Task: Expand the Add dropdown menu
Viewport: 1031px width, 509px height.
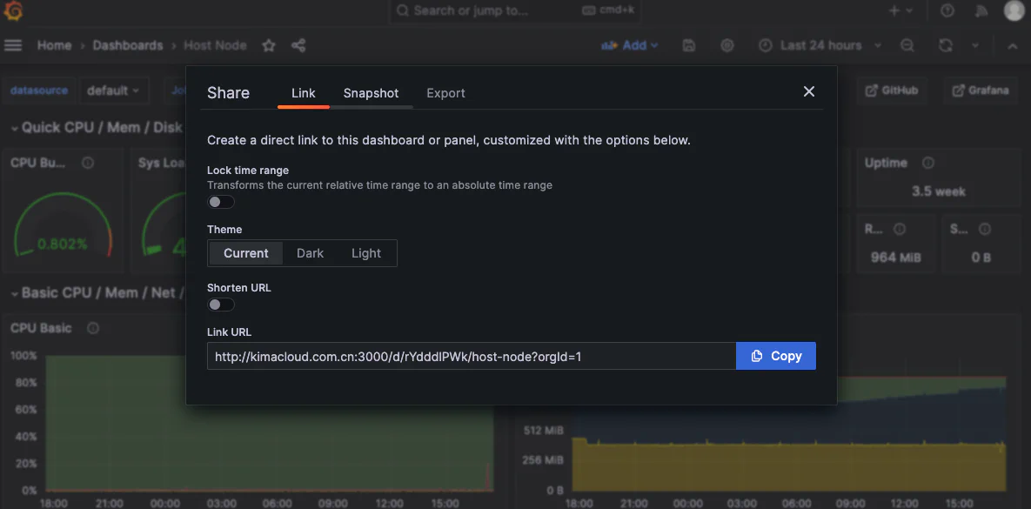Action: click(x=631, y=45)
